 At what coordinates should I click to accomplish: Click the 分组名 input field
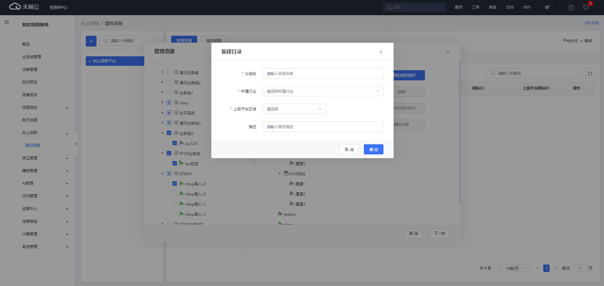tap(323, 73)
